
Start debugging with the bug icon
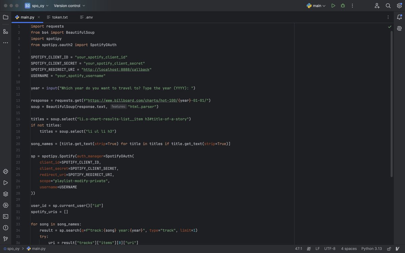pos(343,6)
